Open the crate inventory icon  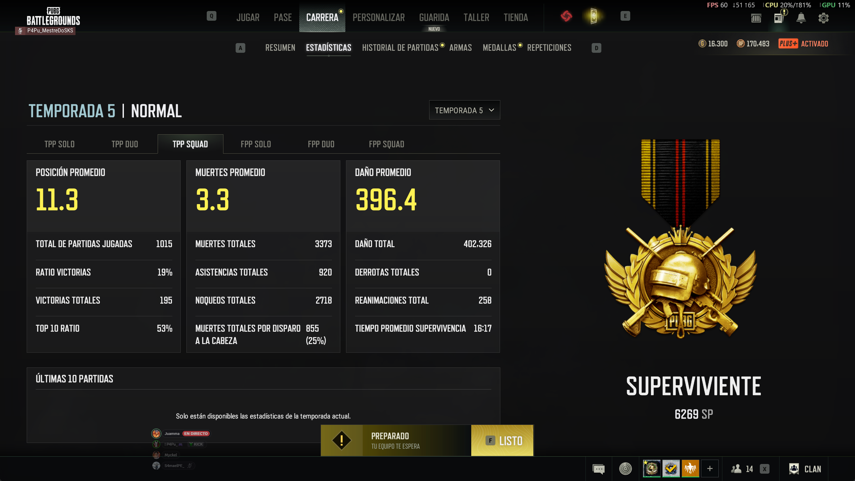(x=756, y=18)
